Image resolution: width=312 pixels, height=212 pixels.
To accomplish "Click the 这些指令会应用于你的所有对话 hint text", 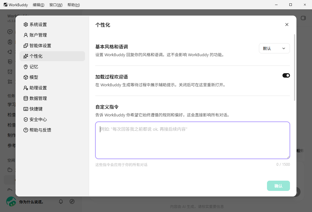I will (121, 165).
